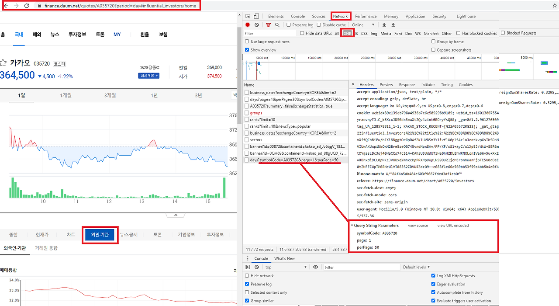Uncheck Log XMLHttpRequests option
This screenshot has width=559, height=306.
click(x=433, y=276)
